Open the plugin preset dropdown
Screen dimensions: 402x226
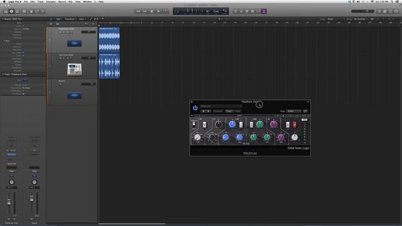tap(220, 106)
